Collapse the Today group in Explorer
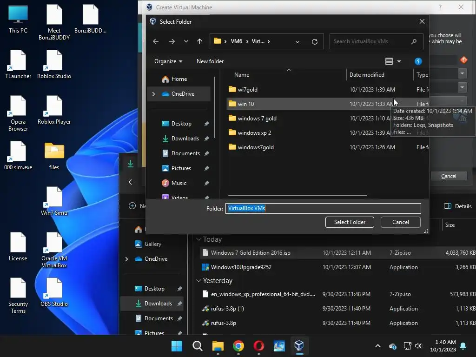This screenshot has width=476, height=357. 198,239
